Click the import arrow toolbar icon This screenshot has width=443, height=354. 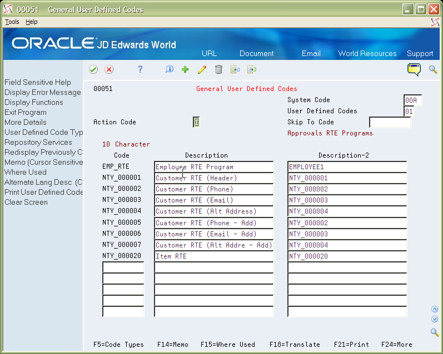point(235,69)
